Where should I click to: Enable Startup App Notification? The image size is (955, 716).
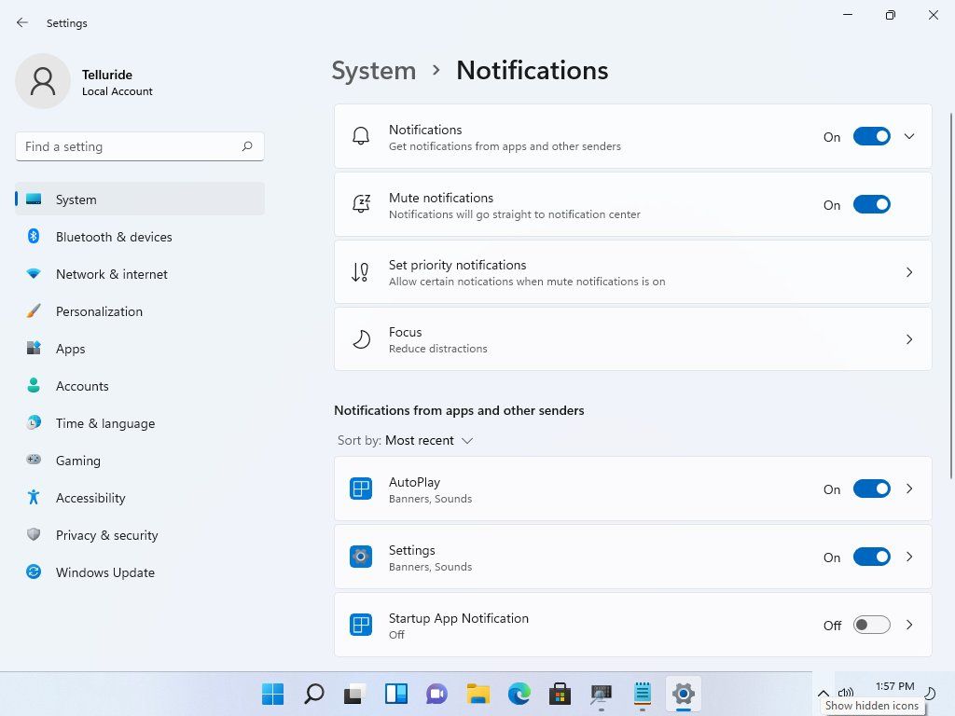(x=871, y=625)
